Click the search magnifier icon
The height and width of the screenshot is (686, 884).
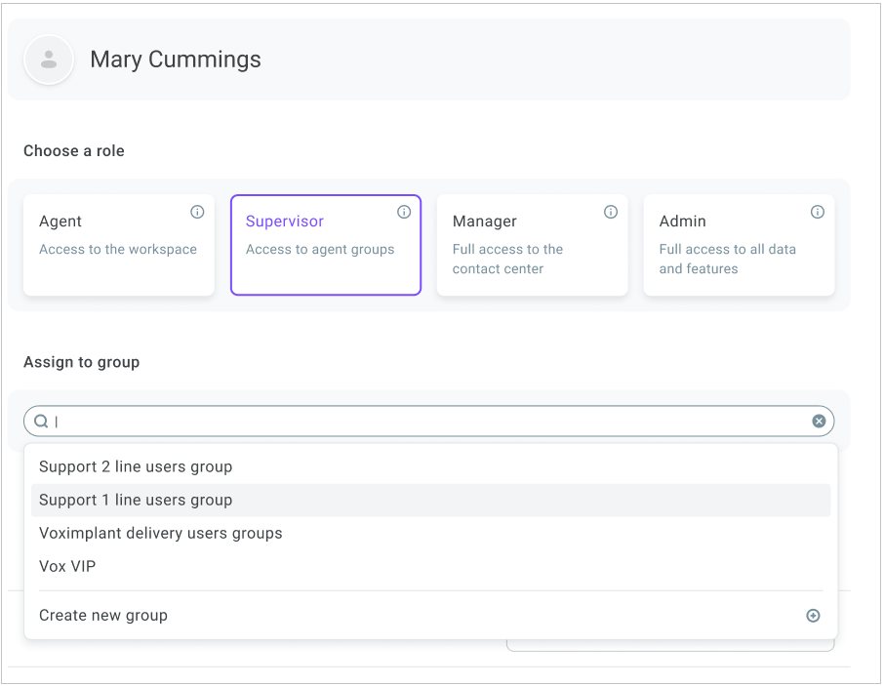pos(41,422)
